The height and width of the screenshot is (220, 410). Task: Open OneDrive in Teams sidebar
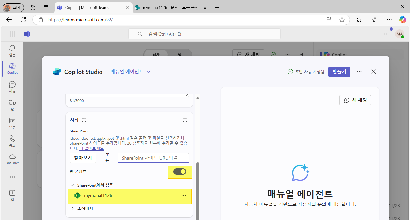click(12, 159)
